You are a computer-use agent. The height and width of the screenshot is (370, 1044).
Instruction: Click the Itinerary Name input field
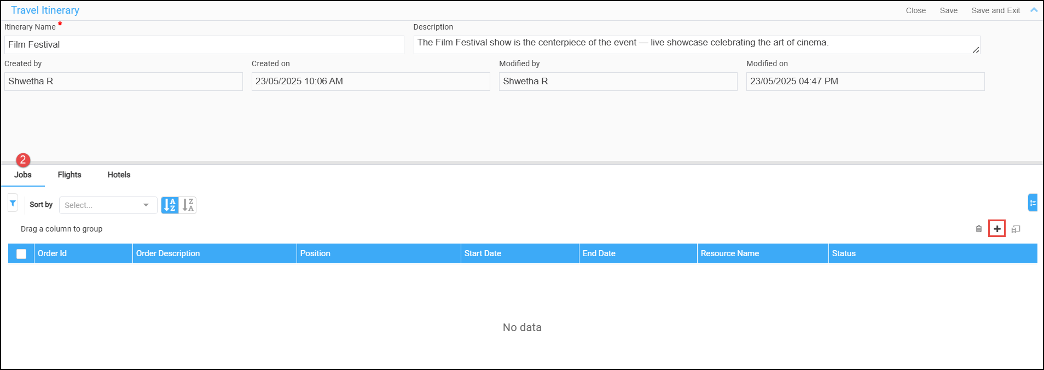[x=204, y=45]
